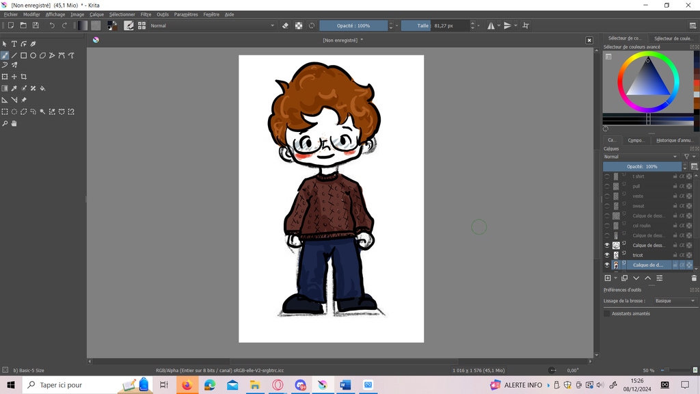Click the horizontal mirror tool icon
This screenshot has height=394, width=700.
pyautogui.click(x=491, y=26)
